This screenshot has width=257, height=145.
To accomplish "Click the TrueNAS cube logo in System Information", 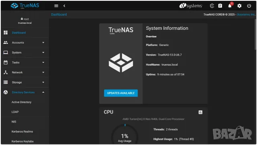I will click(x=121, y=63).
